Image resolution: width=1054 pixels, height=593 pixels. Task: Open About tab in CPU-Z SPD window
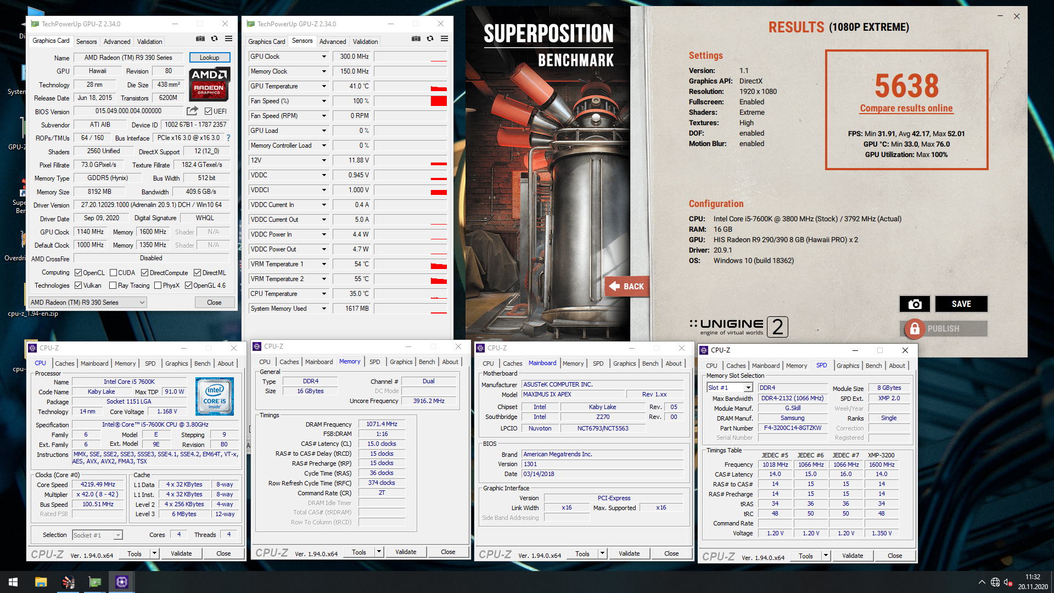pyautogui.click(x=897, y=366)
